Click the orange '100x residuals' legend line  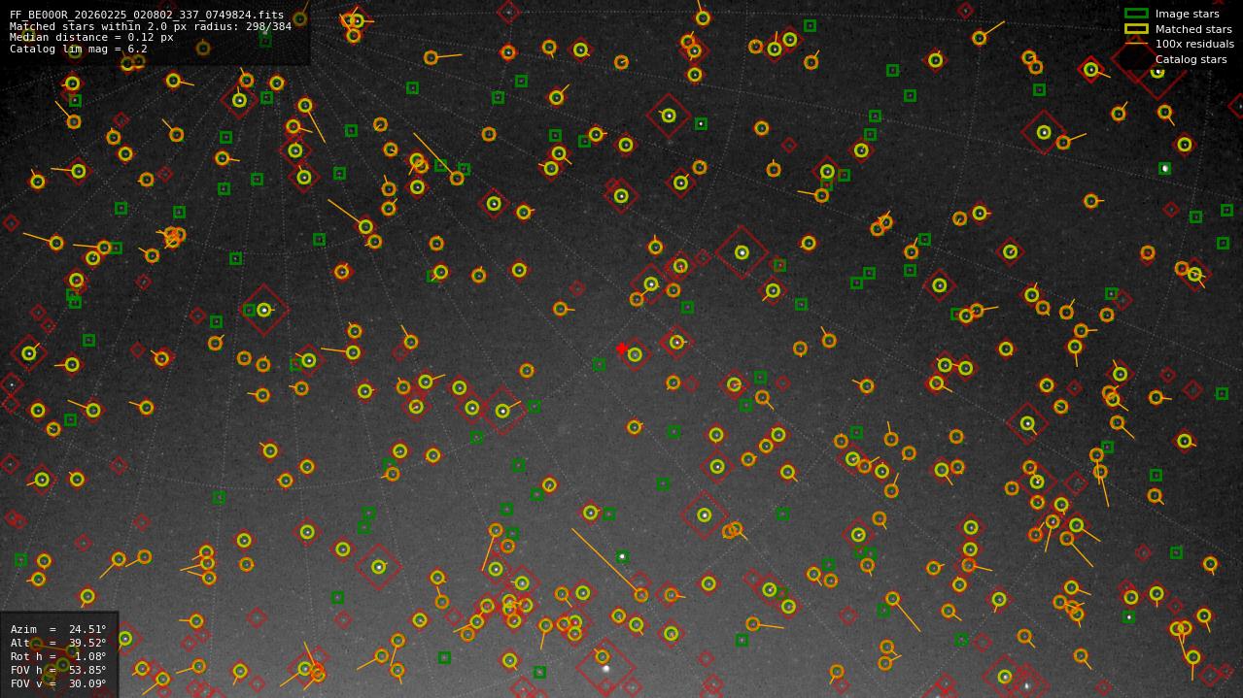tap(1136, 44)
